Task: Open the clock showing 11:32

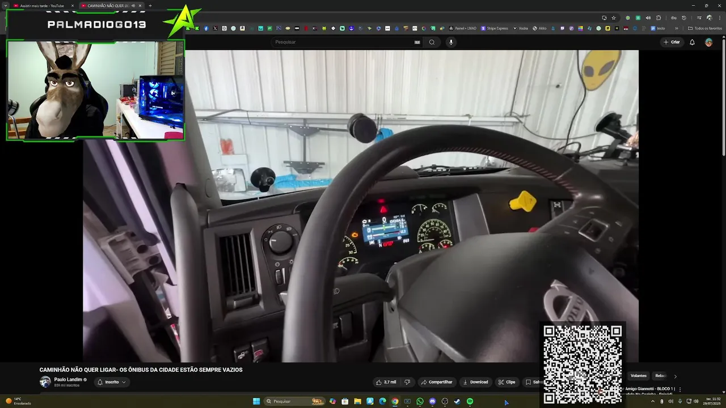Action: pos(712,401)
